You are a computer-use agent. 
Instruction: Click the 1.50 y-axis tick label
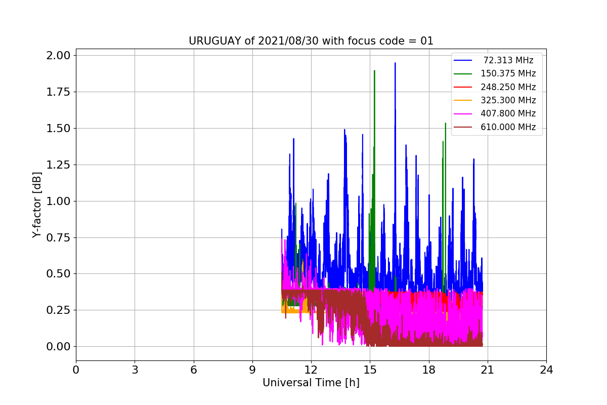tap(58, 128)
